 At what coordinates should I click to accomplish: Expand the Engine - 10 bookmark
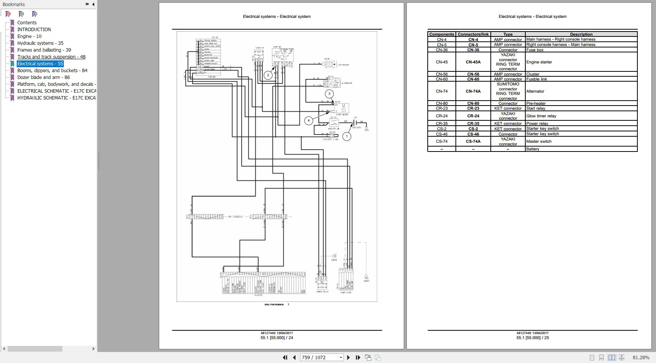[x=13, y=36]
